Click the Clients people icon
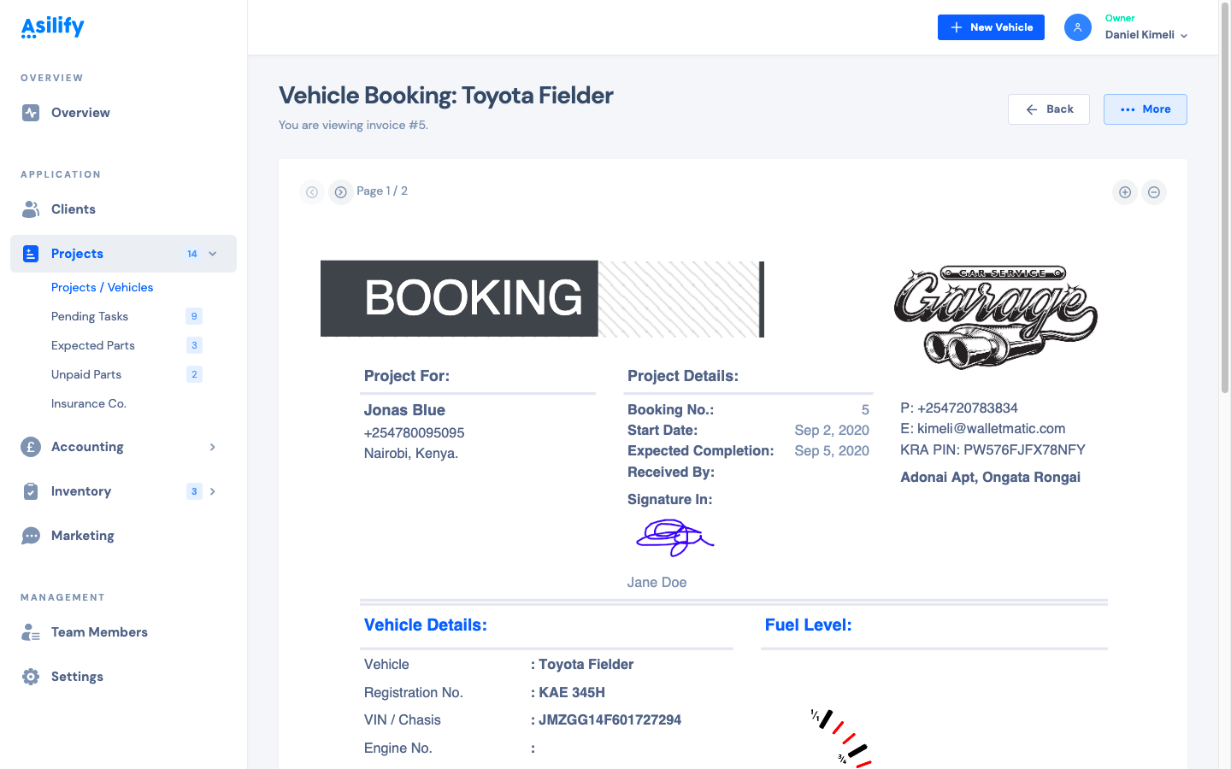The image size is (1231, 769). point(31,209)
